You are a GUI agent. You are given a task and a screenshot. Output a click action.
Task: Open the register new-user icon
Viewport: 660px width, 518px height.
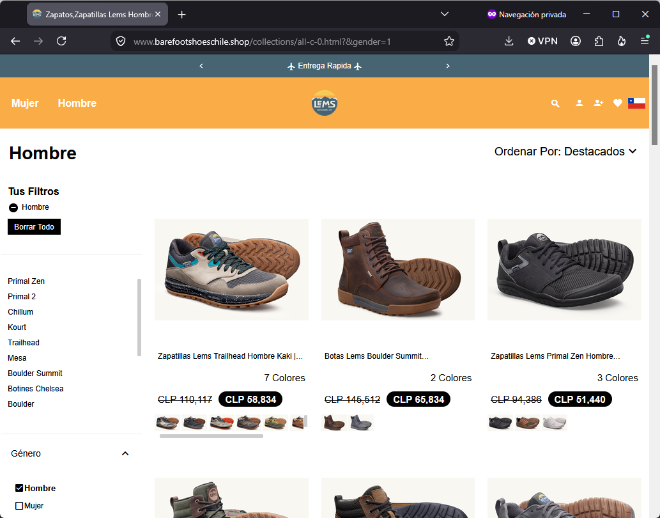pos(599,103)
